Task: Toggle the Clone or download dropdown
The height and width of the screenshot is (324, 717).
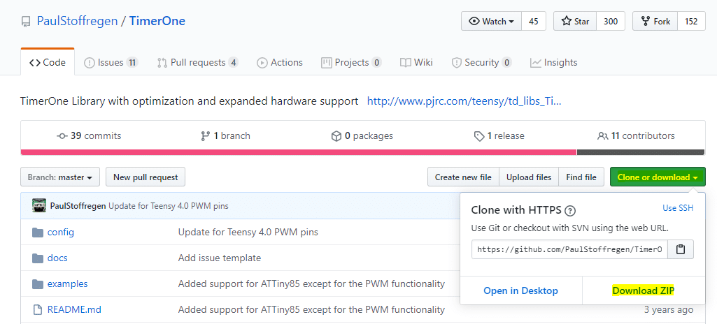Action: click(x=657, y=177)
